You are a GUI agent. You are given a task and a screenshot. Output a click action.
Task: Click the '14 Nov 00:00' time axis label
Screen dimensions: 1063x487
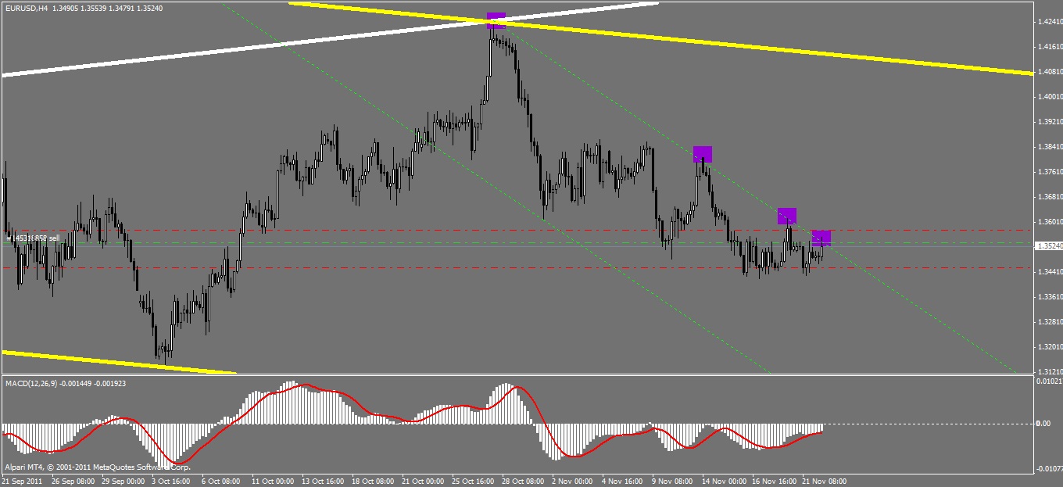point(725,481)
